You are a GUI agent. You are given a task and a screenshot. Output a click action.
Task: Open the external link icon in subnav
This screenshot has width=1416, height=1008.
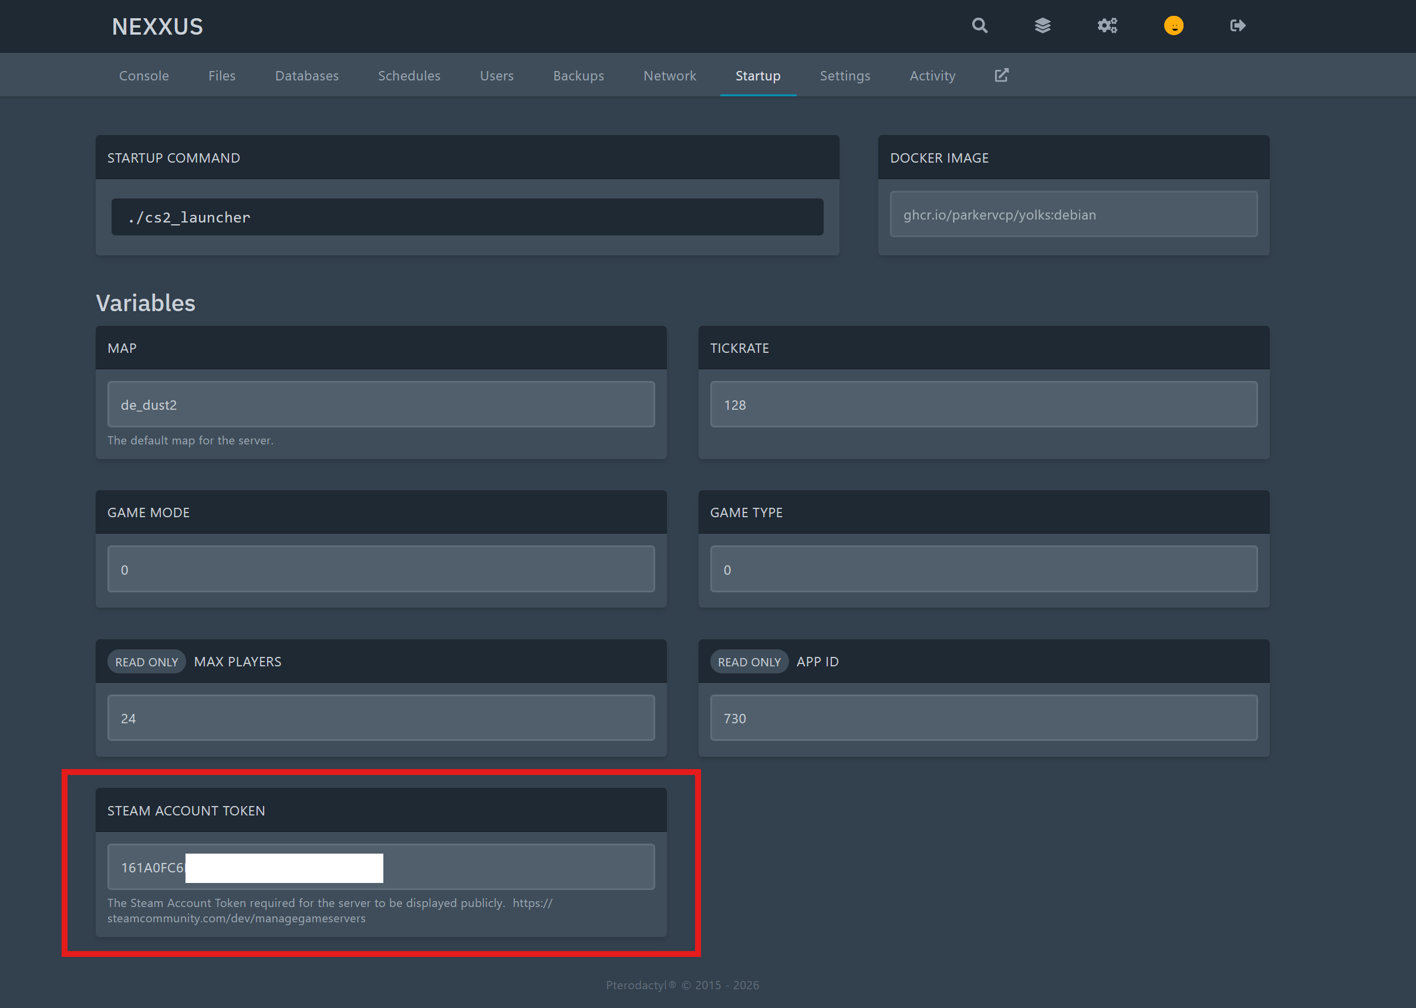(x=1002, y=75)
